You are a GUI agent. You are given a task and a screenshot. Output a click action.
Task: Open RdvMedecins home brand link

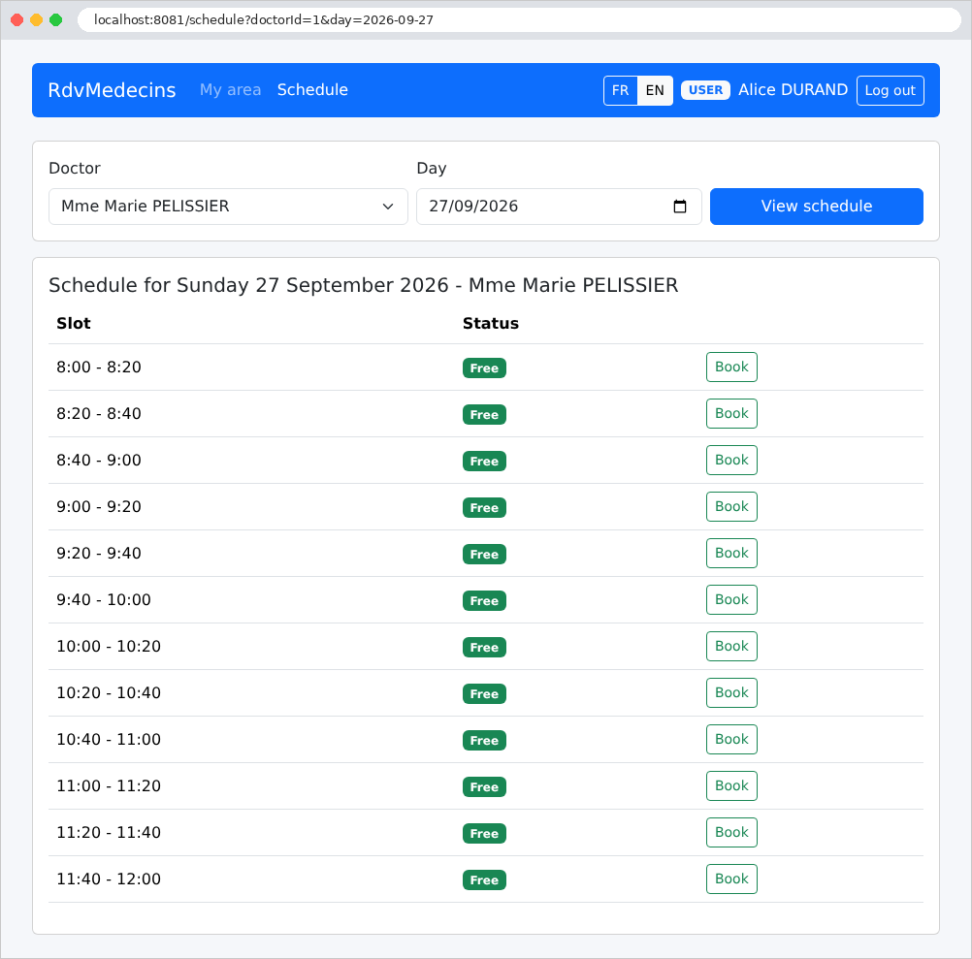coord(112,90)
